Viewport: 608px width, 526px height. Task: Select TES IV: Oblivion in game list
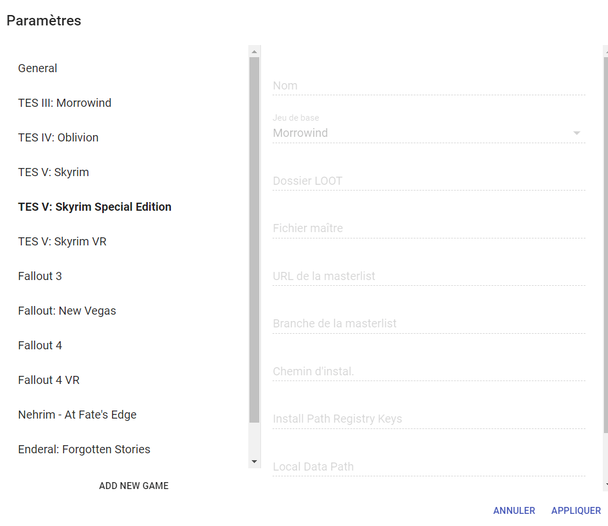click(x=58, y=137)
